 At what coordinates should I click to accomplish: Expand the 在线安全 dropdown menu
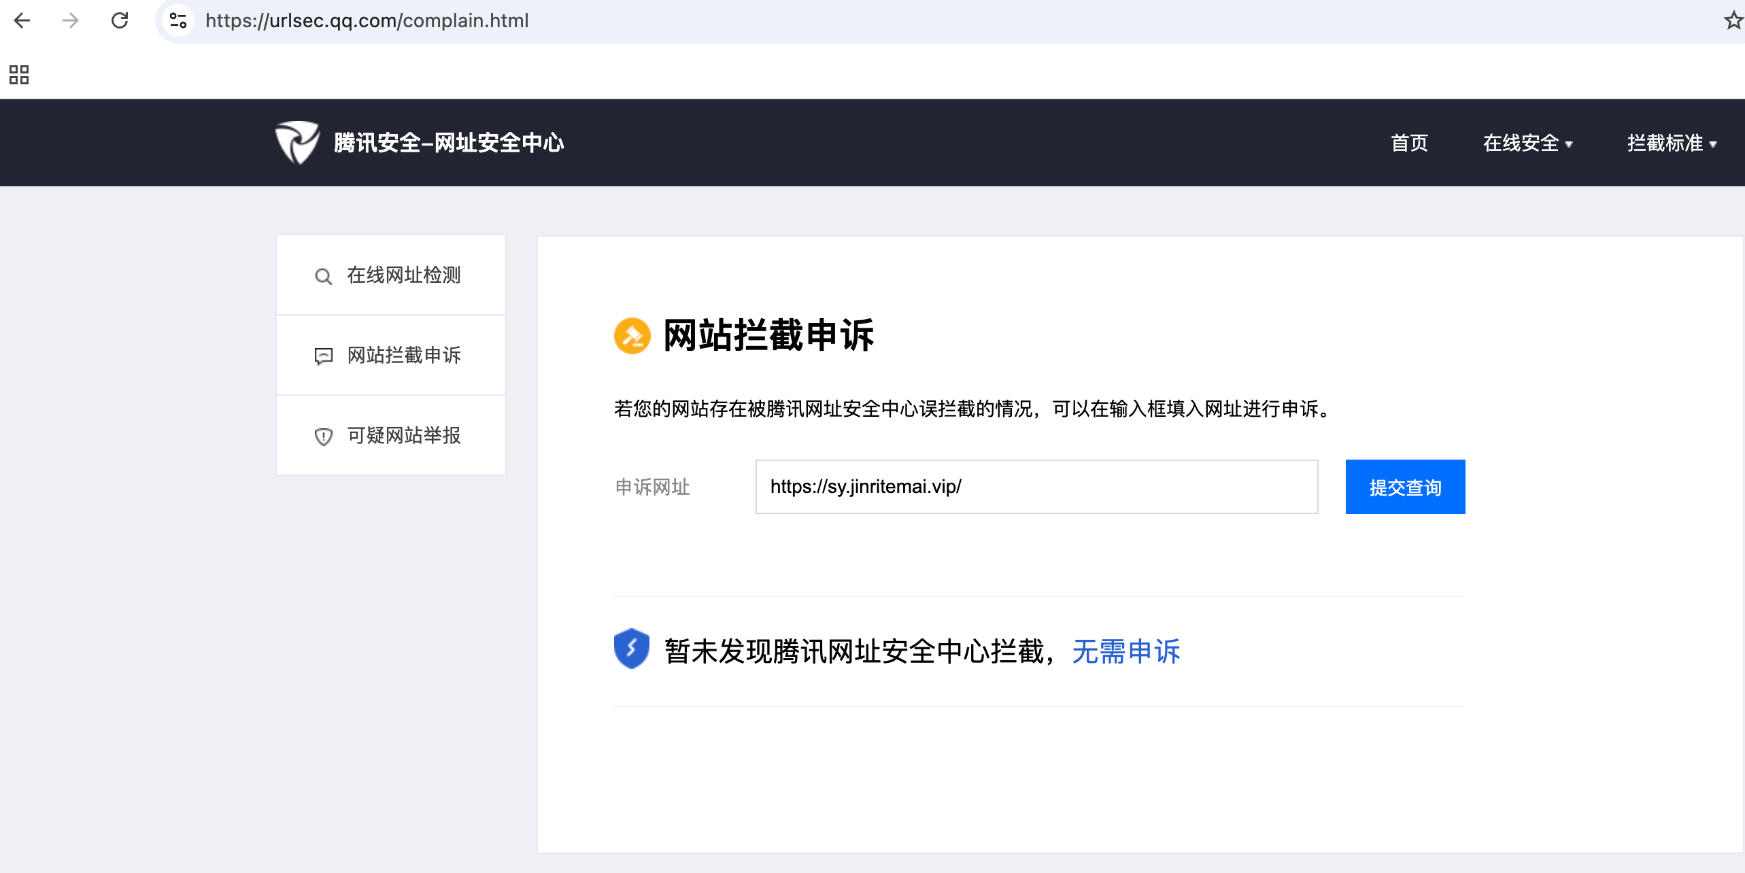point(1527,143)
